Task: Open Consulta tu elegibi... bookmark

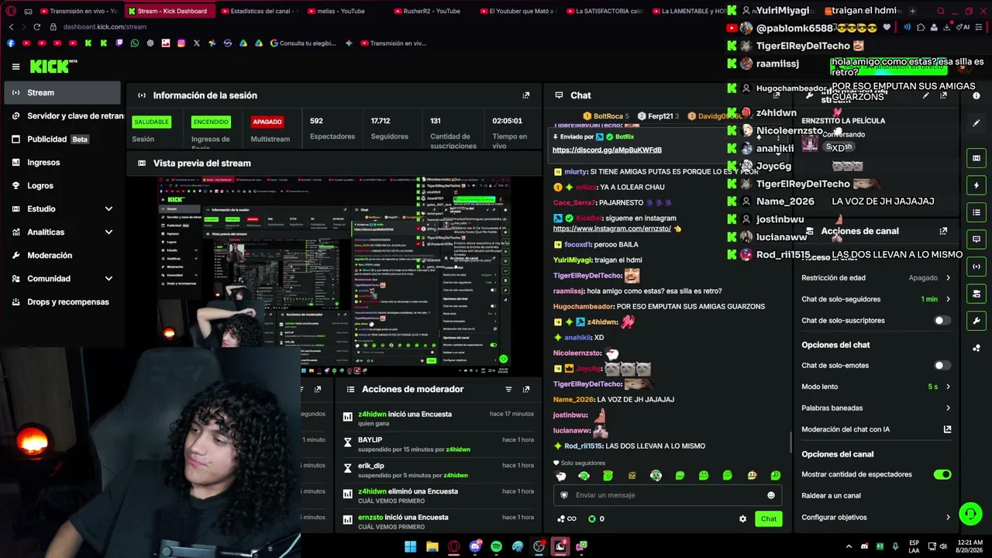Action: [303, 43]
